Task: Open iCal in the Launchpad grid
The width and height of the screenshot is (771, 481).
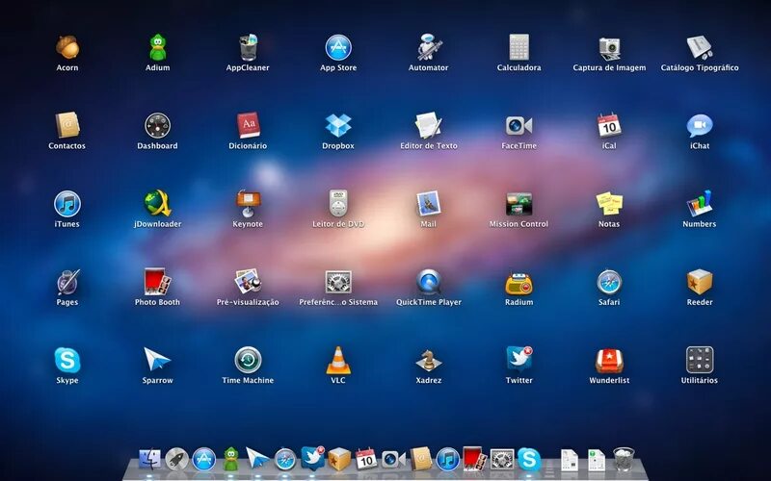Action: coord(609,126)
